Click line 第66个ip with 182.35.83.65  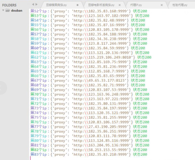pos(88,76)
